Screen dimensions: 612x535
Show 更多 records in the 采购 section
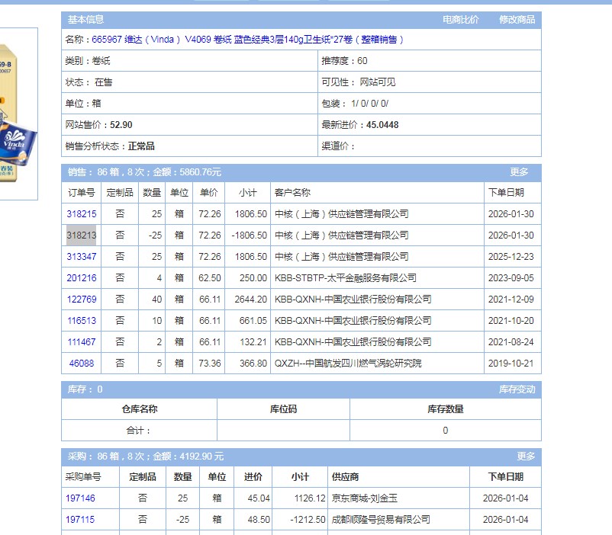coord(526,457)
